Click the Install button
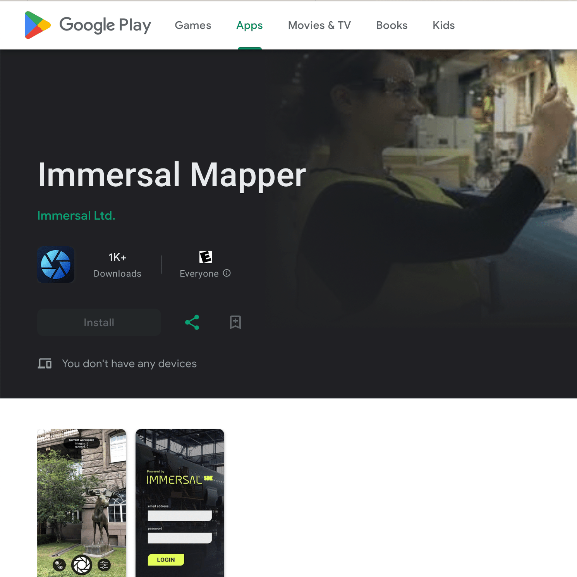The height and width of the screenshot is (577, 577). tap(99, 322)
